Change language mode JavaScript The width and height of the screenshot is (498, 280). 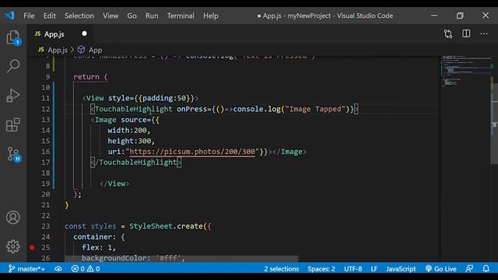click(x=401, y=269)
